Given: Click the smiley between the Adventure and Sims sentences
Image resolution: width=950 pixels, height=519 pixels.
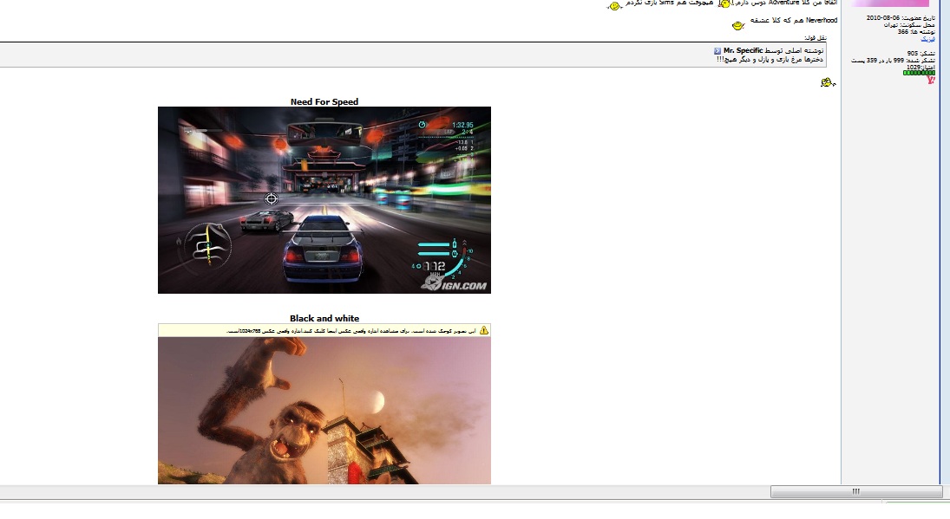Looking at the screenshot, I should point(726,4).
